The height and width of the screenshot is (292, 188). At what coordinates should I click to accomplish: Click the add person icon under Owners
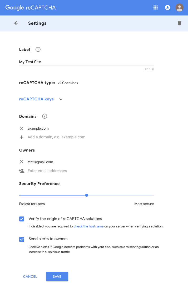[22, 171]
